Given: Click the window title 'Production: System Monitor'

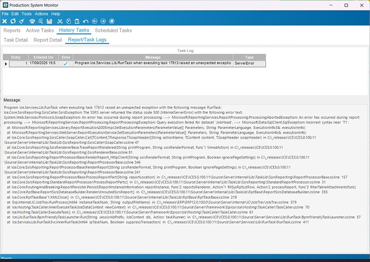Looking at the screenshot, I should [x=34, y=5].
